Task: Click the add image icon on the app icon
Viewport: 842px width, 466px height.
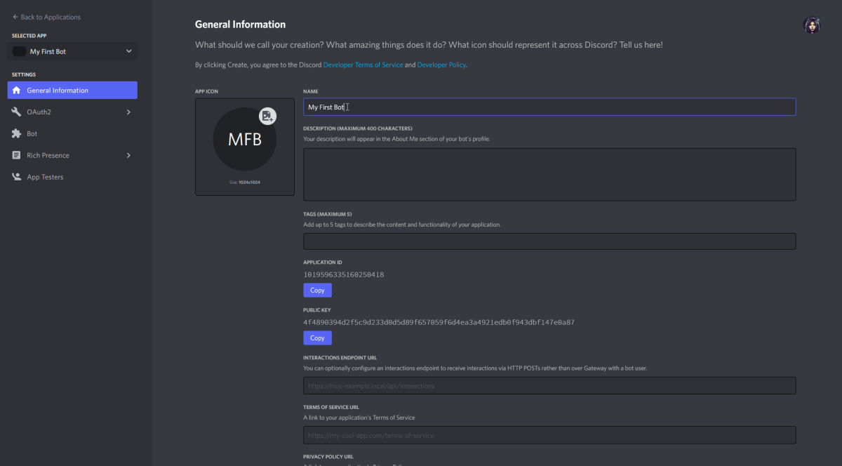Action: click(267, 116)
